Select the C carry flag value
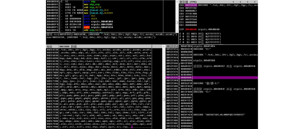Screen dimensions: 304x129 [183, 34]
